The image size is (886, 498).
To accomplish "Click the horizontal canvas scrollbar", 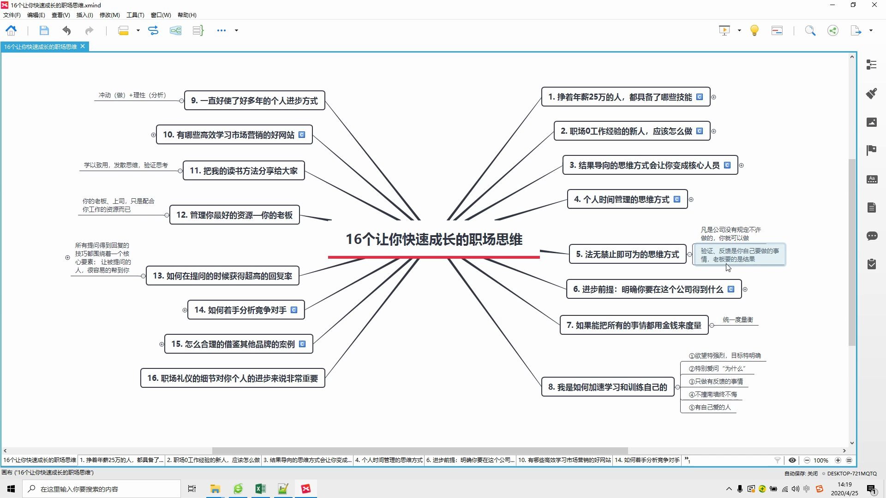I will pos(420,451).
